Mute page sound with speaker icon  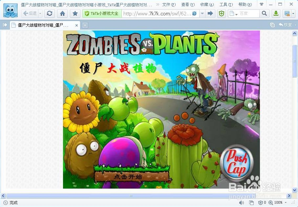241,203
